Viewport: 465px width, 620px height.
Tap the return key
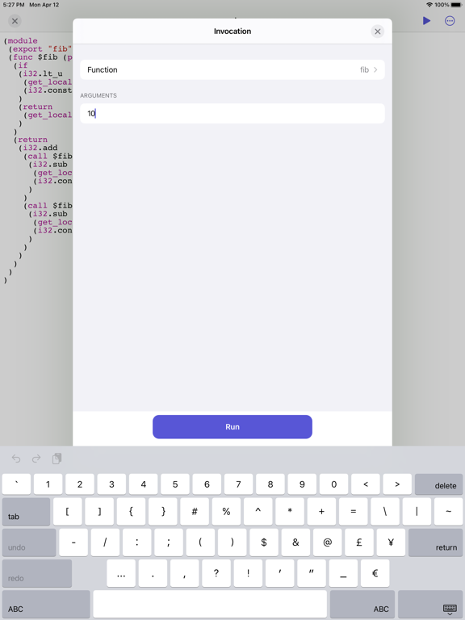(435, 542)
